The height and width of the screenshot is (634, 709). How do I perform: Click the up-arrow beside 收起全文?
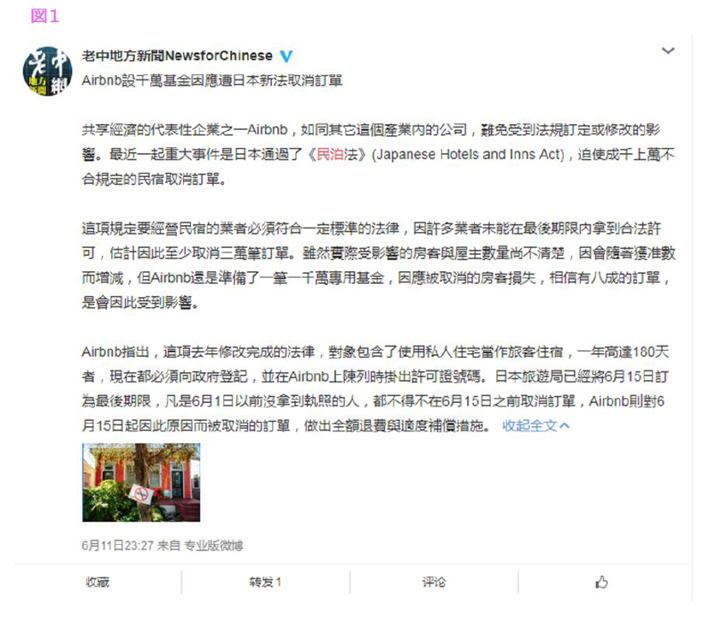(x=564, y=425)
